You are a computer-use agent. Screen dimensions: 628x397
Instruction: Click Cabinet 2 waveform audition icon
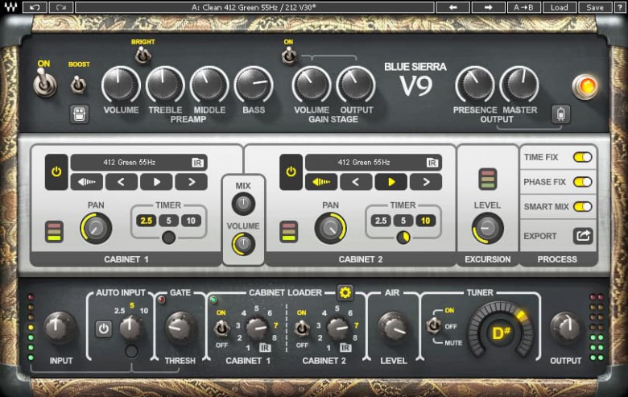pos(321,182)
